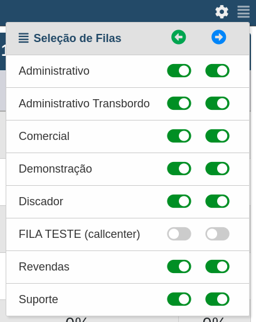
Task: Click the green left arrow icon
Action: coord(179,37)
